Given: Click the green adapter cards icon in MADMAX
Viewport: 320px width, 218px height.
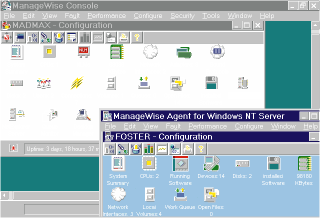Looking at the screenshot, I should (x=184, y=52).
